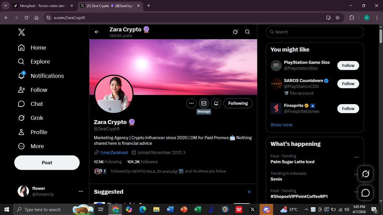Follow PlayStation Game Size
Screen dimensions: 383x215
click(x=348, y=65)
